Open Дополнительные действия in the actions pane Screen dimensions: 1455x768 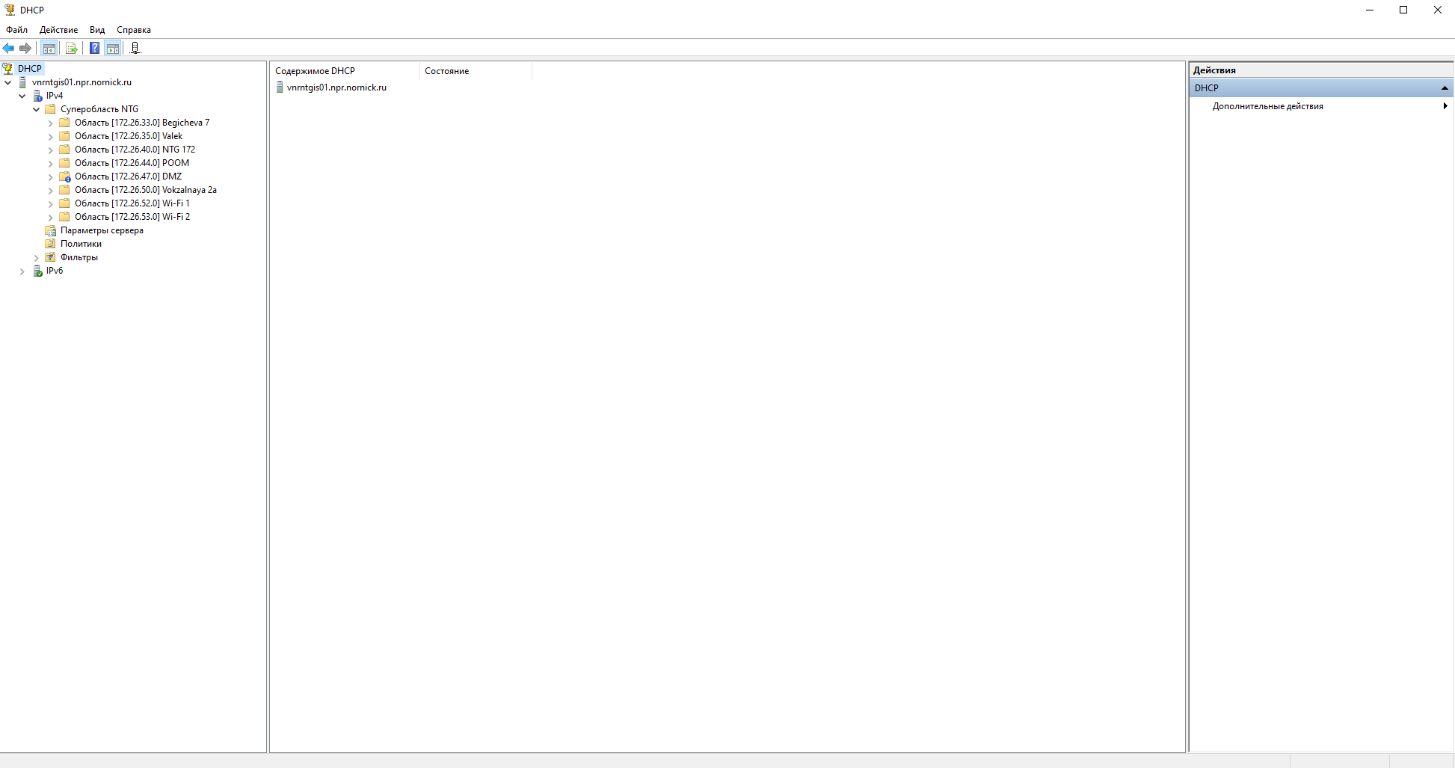1267,106
